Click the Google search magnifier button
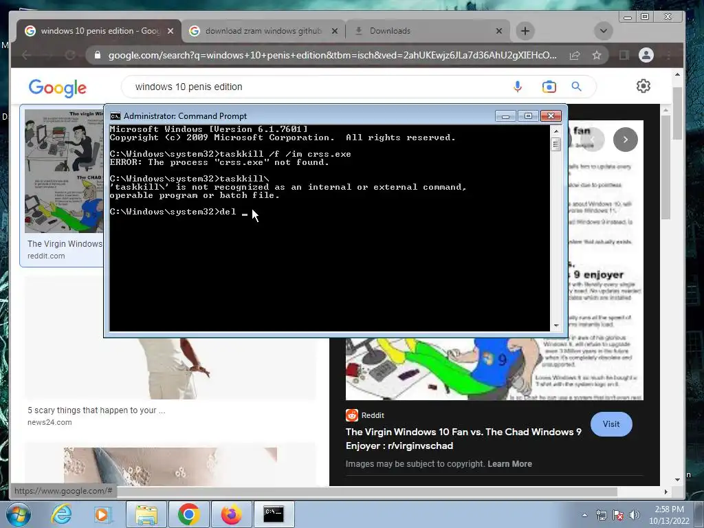Image resolution: width=704 pixels, height=528 pixels. [x=577, y=87]
